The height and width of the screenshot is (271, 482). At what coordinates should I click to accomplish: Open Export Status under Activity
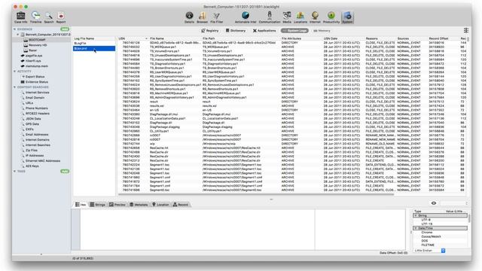35,77
